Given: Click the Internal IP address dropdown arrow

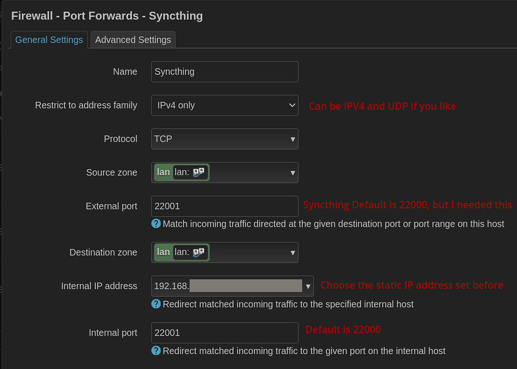Looking at the screenshot, I should coord(308,286).
